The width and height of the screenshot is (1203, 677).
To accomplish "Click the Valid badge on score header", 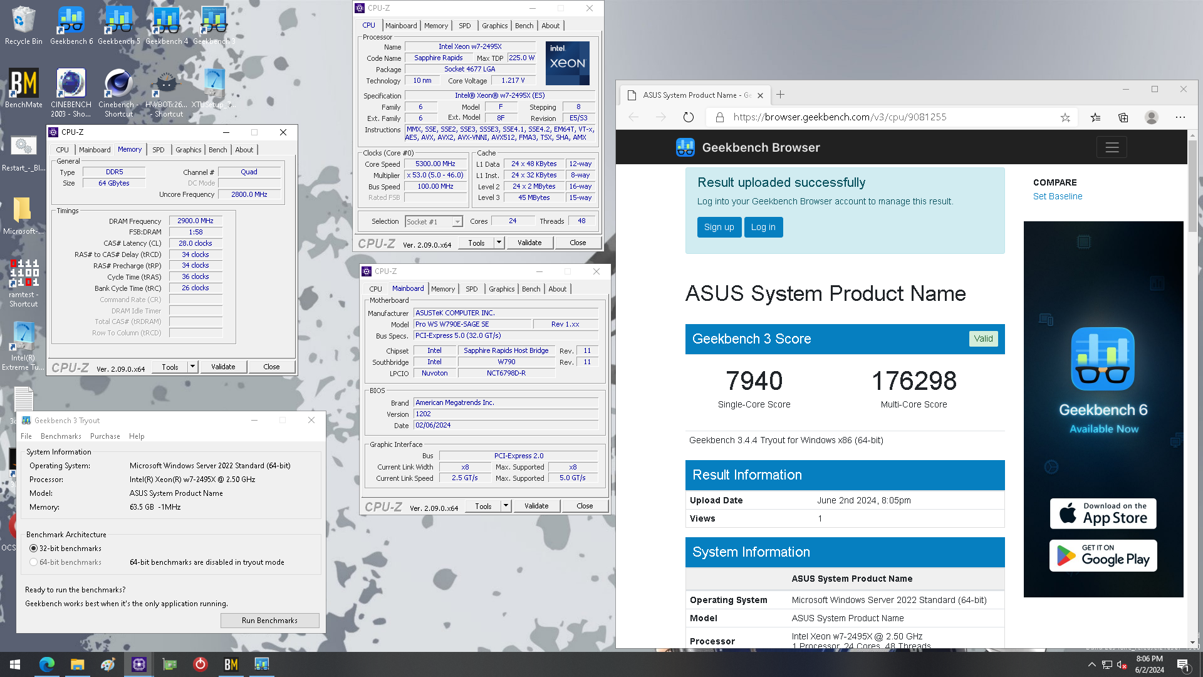I will click(983, 338).
